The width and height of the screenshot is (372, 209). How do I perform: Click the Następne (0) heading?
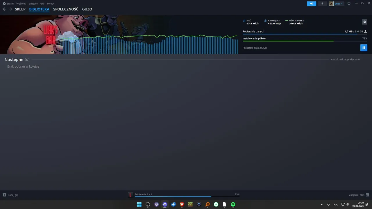pyautogui.click(x=17, y=60)
